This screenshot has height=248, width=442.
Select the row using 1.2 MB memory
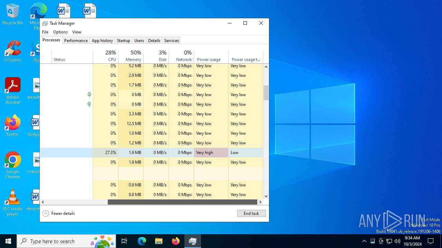point(152,143)
